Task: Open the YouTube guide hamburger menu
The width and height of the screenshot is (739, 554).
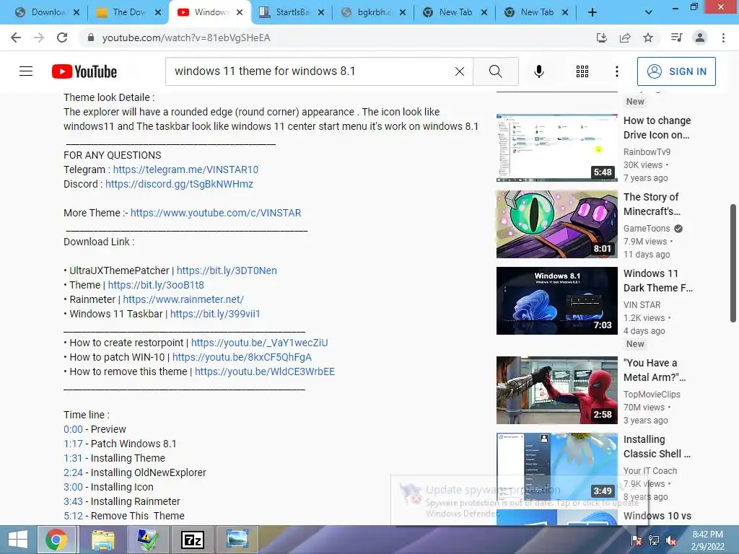Action: [x=26, y=71]
